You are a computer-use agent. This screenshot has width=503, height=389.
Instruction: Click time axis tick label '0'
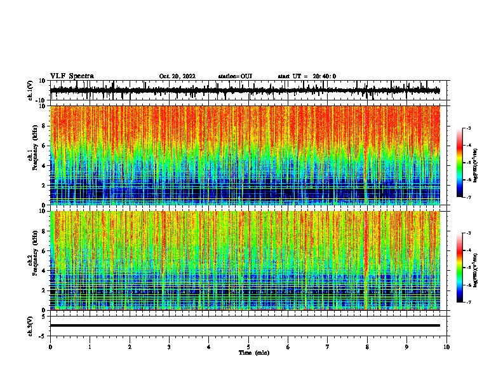50,347
